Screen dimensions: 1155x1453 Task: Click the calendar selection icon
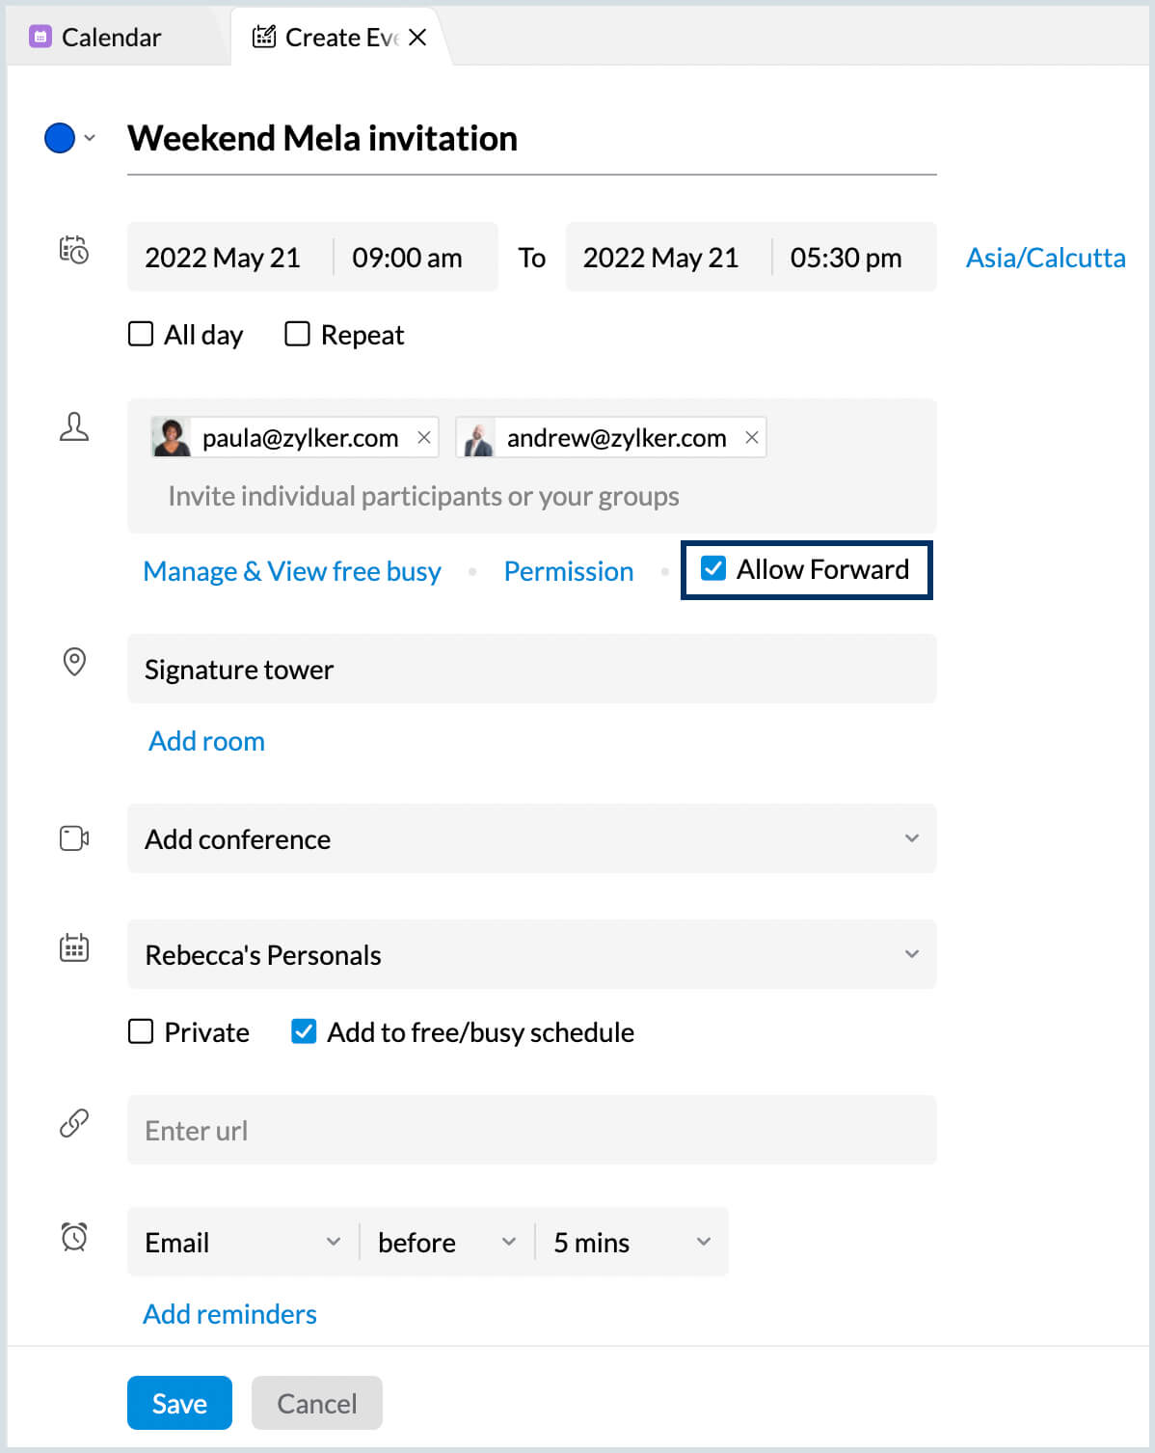point(73,948)
